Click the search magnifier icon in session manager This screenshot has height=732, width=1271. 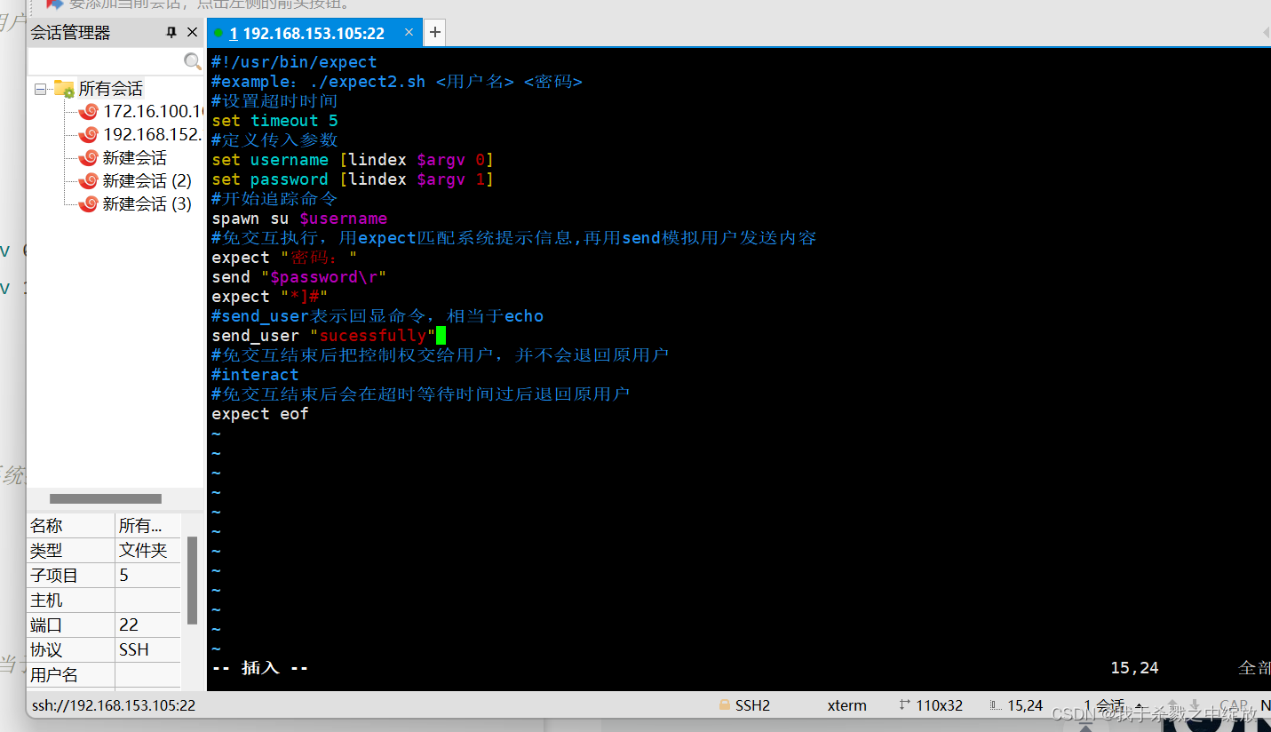[x=193, y=60]
